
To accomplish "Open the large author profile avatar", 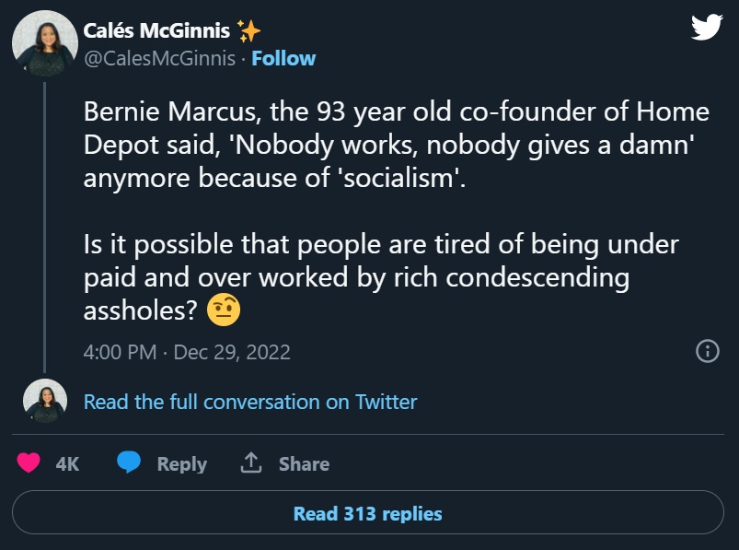I will pyautogui.click(x=45, y=43).
